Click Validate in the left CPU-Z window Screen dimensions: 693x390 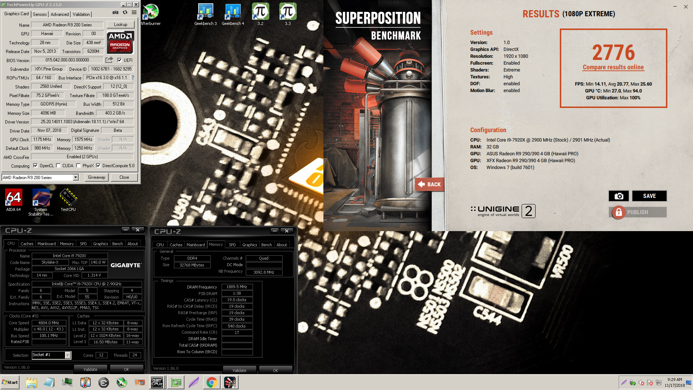click(x=90, y=369)
